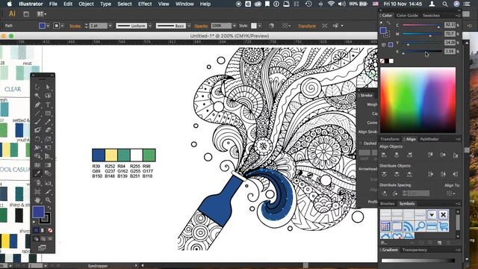Click the swap fill and stroke arrow
The image size is (478, 269).
tap(49, 208)
